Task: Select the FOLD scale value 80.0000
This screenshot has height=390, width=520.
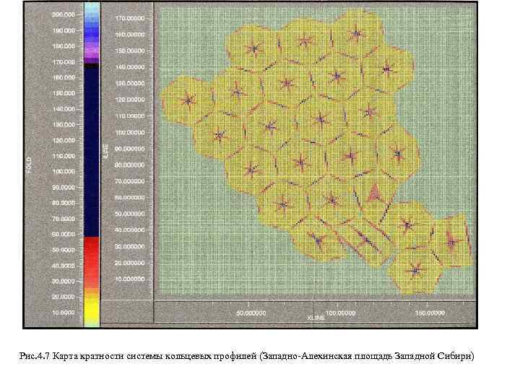Action: click(64, 203)
